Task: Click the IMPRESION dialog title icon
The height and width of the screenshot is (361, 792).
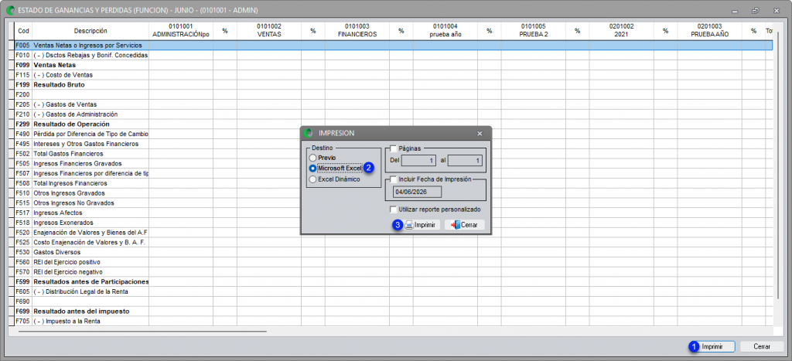Action: click(x=308, y=133)
